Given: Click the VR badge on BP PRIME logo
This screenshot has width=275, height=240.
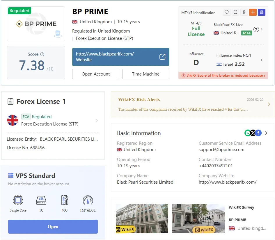Looking at the screenshot, I should (x=58, y=34).
